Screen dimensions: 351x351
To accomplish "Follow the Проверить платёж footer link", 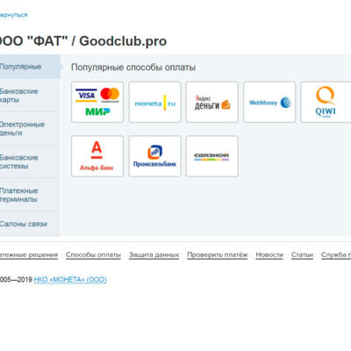I will pos(218,254).
